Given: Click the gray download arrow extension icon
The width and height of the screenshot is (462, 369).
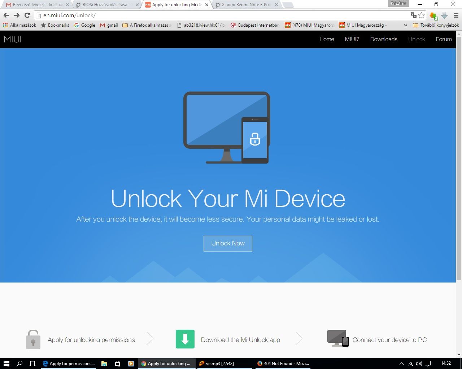Looking at the screenshot, I should pyautogui.click(x=445, y=15).
